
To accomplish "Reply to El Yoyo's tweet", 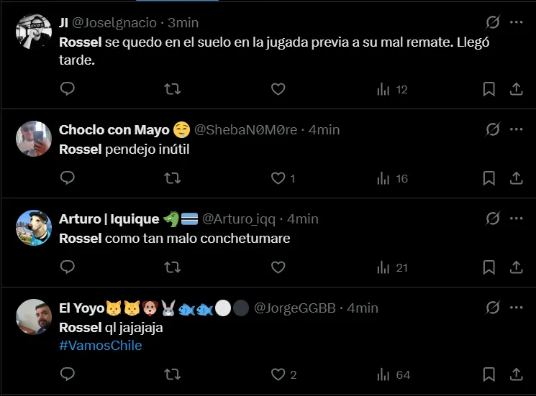I will coord(68,374).
